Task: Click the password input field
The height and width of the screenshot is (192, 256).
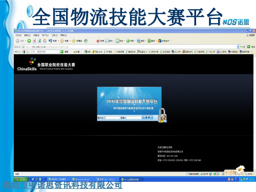Action: point(134,118)
